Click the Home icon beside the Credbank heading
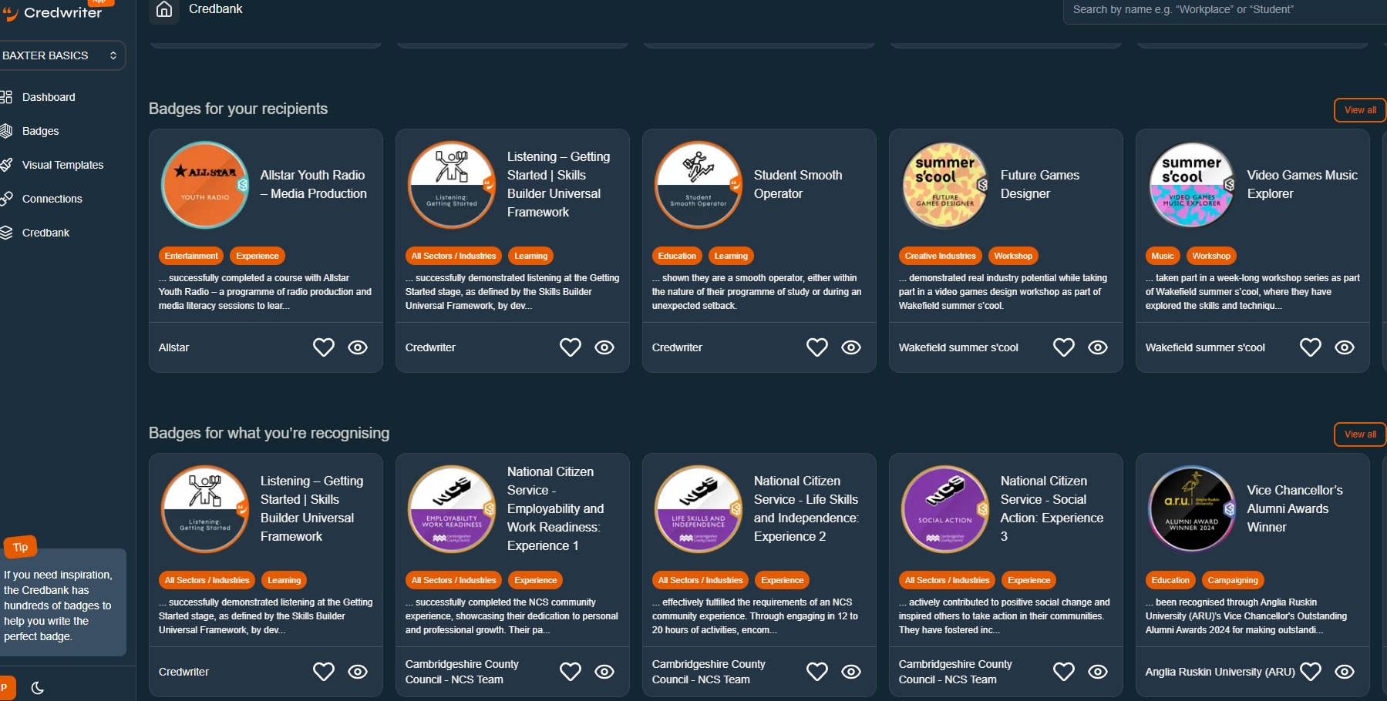Viewport: 1387px width, 701px height. click(x=163, y=11)
